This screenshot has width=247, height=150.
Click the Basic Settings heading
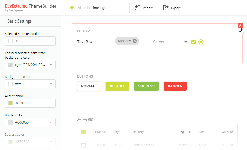19,21
